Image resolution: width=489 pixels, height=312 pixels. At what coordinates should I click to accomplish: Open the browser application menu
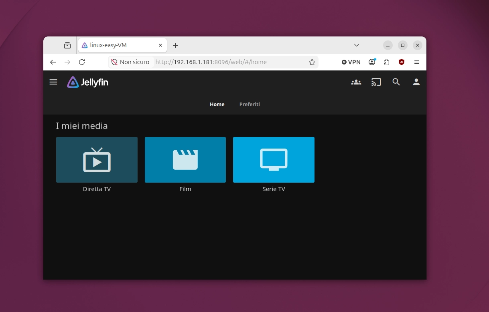pos(417,62)
